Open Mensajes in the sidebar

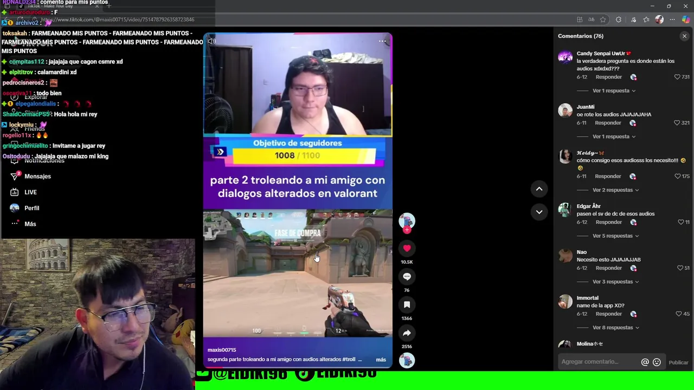[30, 176]
